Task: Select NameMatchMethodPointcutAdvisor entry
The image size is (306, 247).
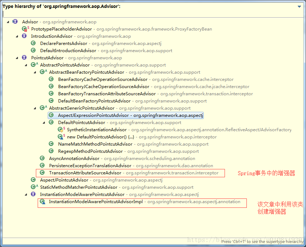Action: tap(133, 144)
